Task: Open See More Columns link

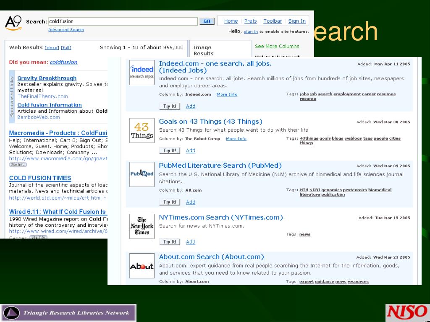Action: coord(277,46)
